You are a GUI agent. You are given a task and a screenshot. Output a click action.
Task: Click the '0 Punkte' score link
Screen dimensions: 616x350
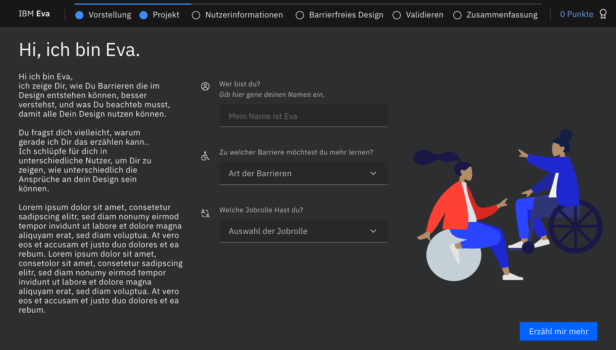(576, 14)
